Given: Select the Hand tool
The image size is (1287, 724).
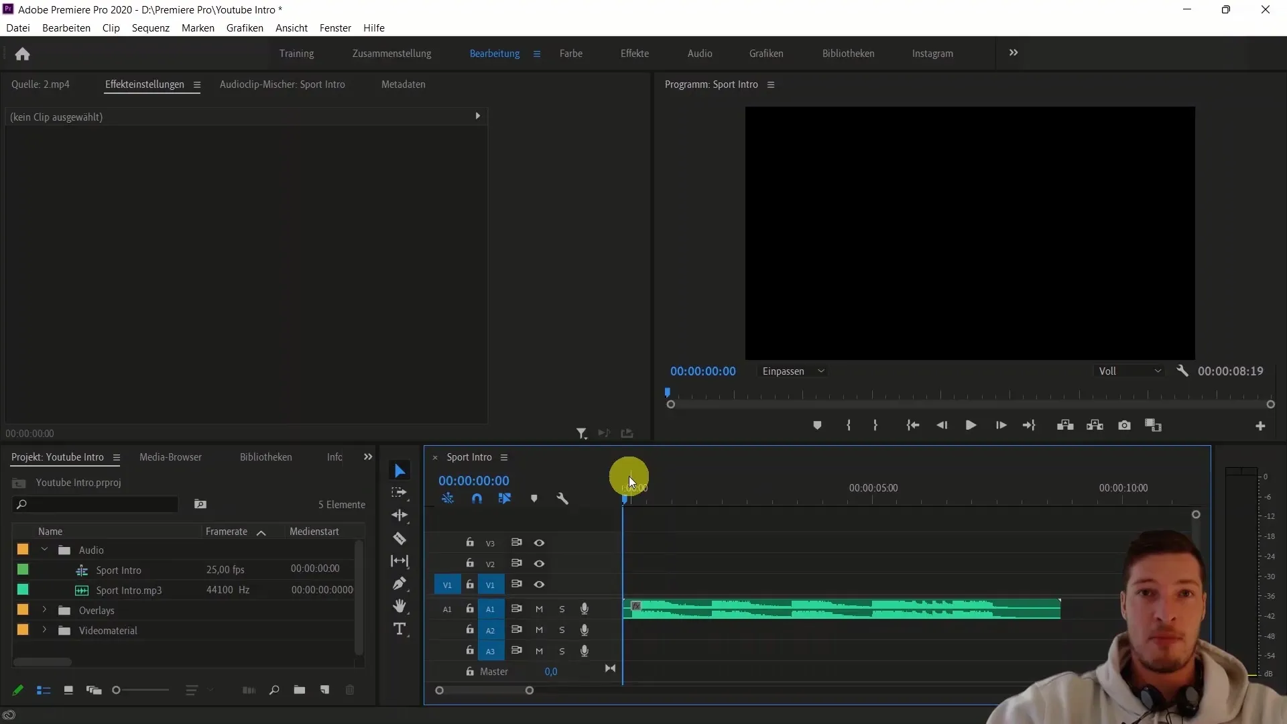Looking at the screenshot, I should coord(400,606).
